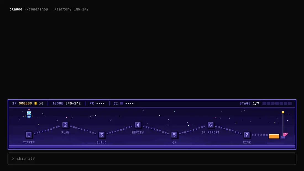Click the CI status square indicator
Viewport: 304px width, 171px height.
pyautogui.click(x=122, y=103)
